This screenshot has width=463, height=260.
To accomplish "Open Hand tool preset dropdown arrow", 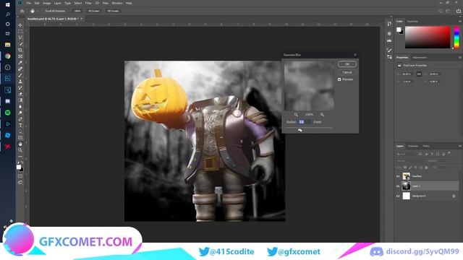I will click(x=37, y=12).
